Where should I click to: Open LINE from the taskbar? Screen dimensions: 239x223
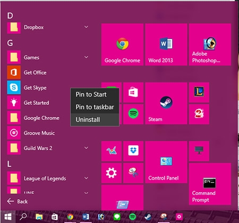click(117, 217)
